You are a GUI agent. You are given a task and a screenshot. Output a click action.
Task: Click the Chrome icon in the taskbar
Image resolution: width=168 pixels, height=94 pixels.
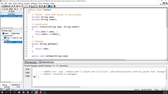[x=23, y=92]
